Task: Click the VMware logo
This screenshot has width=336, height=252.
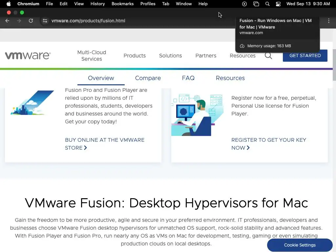Action: 28,55
